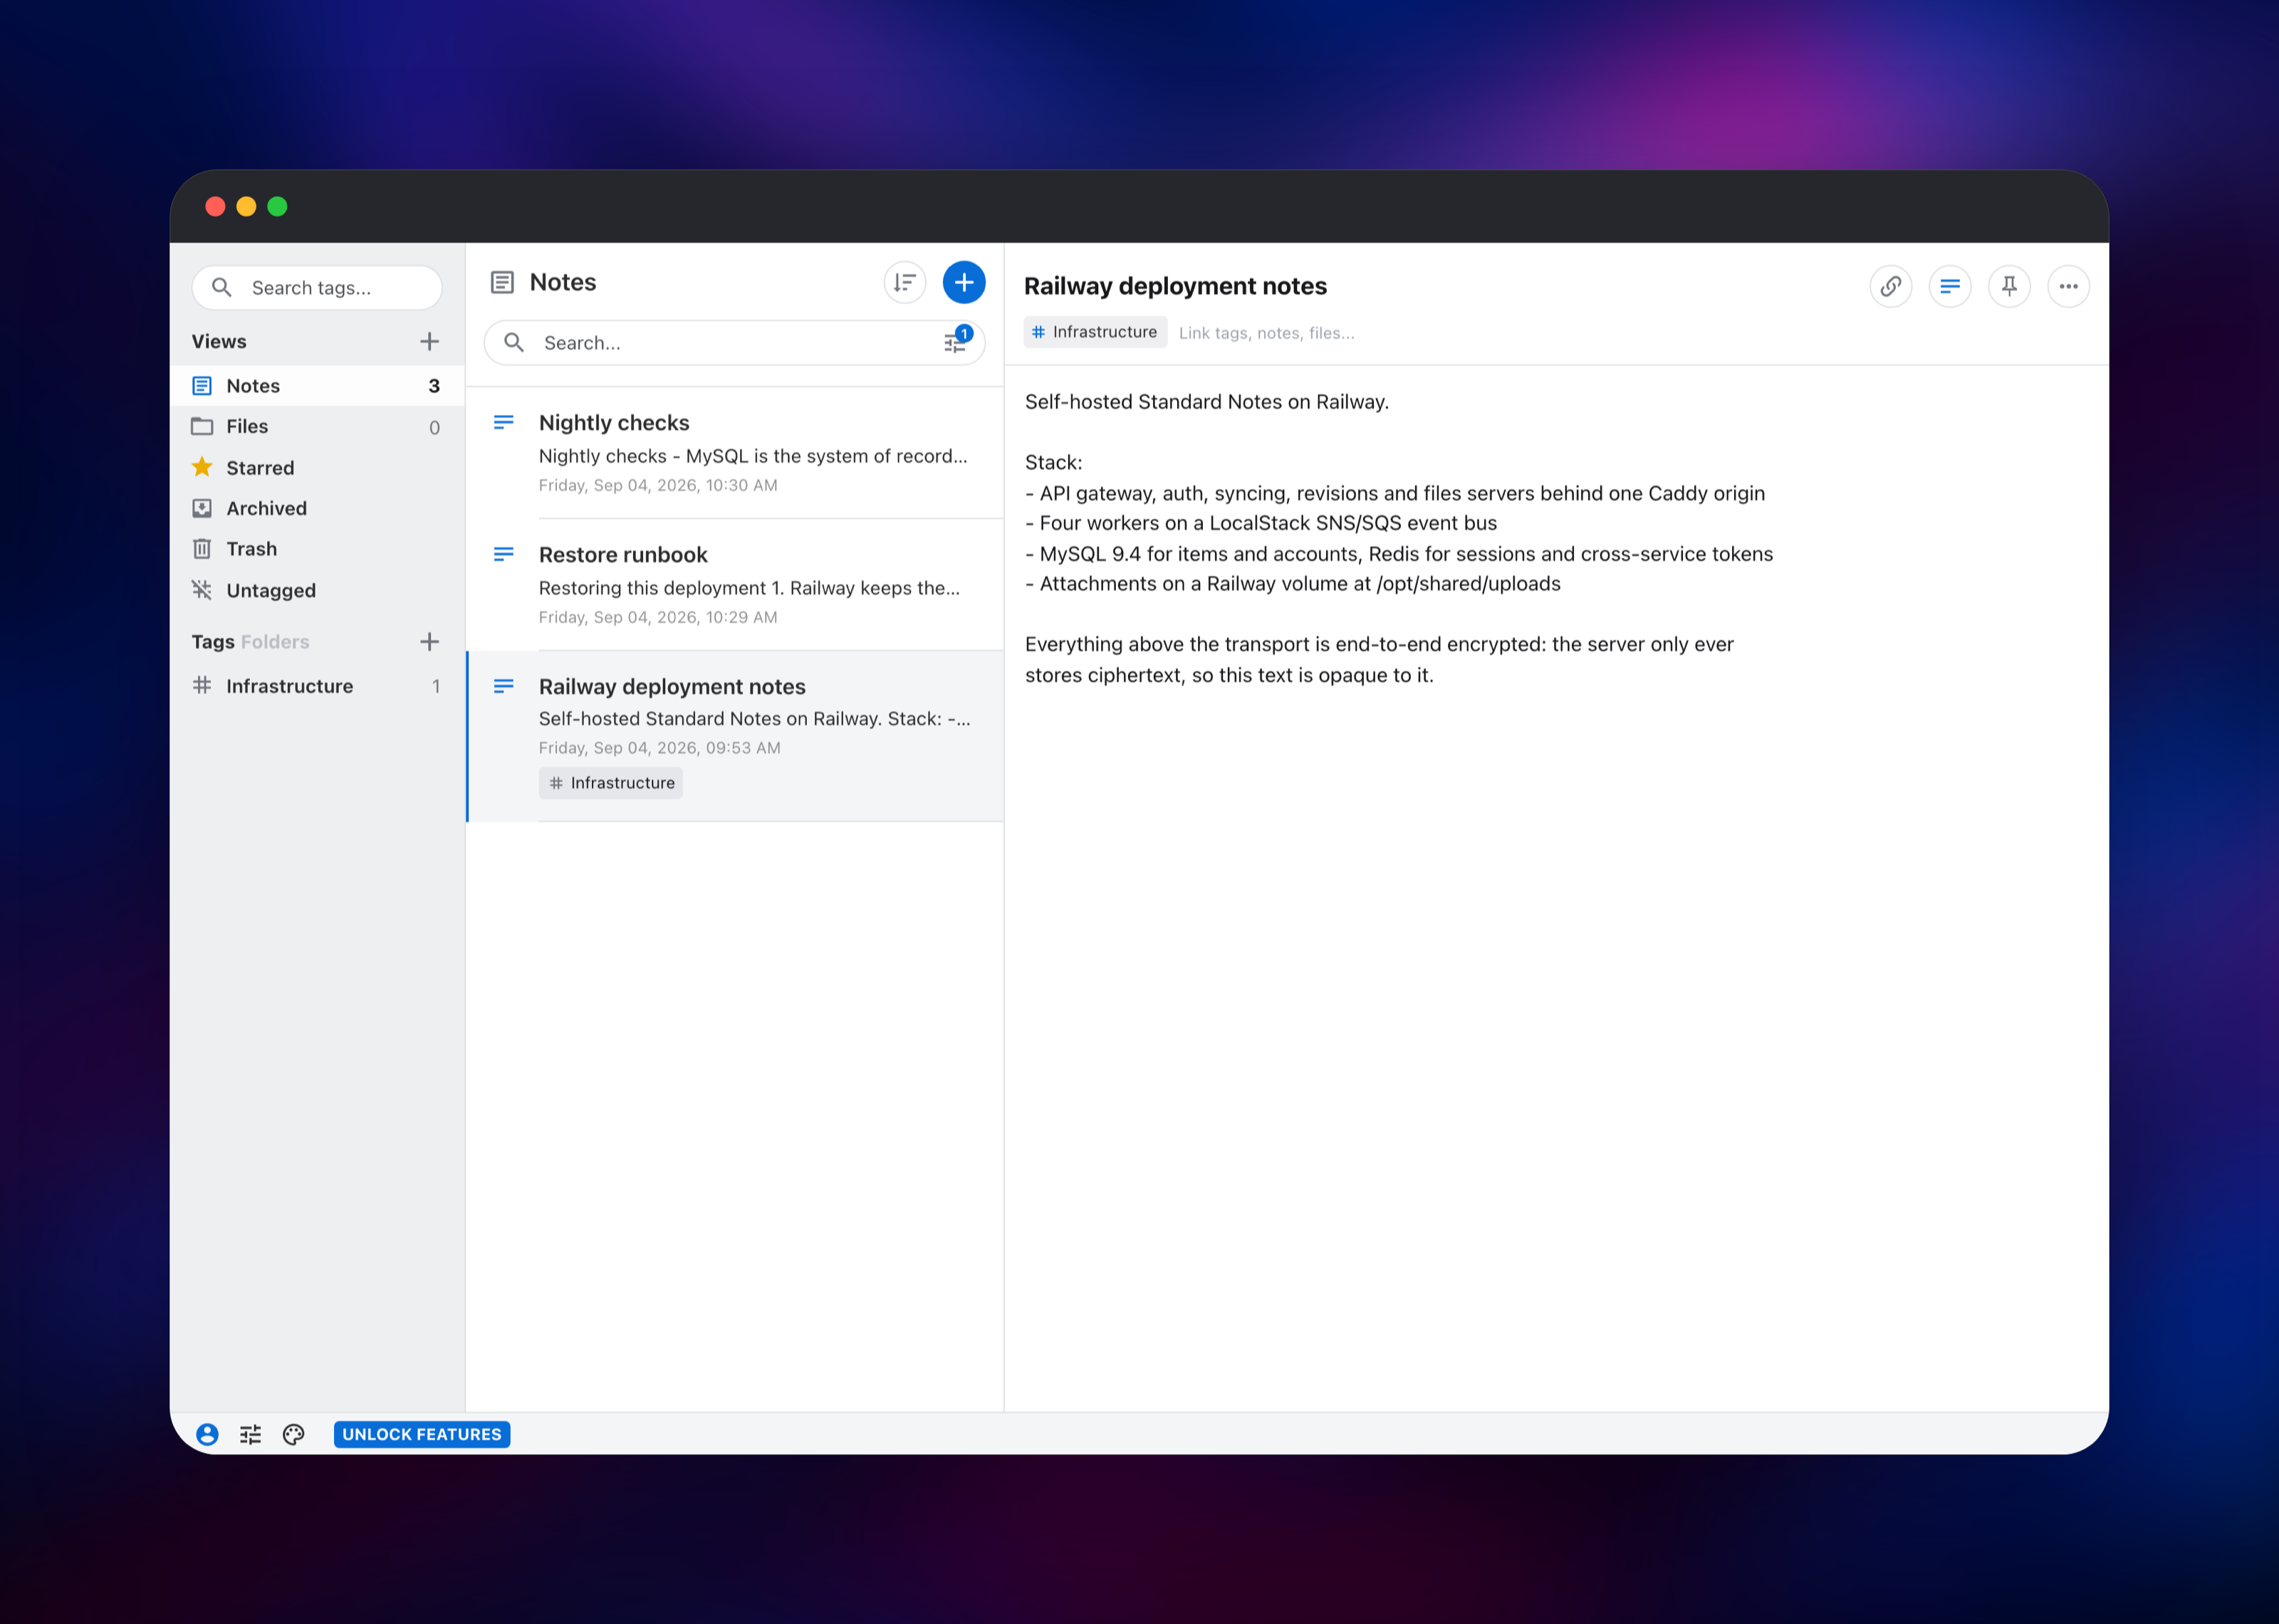Open the Starred view
The width and height of the screenshot is (2279, 1624).
tap(317, 468)
